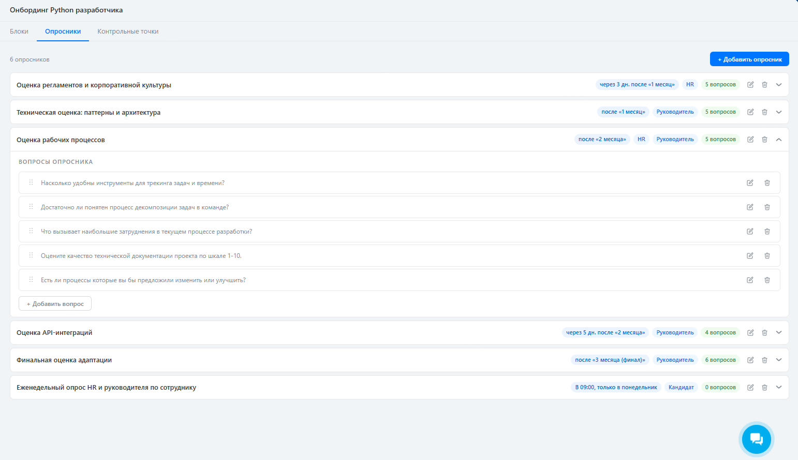Click '+ Добавить вопрос' button
This screenshot has height=460, width=798.
click(55, 304)
